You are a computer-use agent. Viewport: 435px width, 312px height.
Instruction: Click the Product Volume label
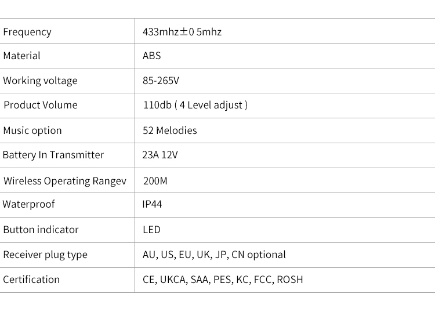click(41, 105)
